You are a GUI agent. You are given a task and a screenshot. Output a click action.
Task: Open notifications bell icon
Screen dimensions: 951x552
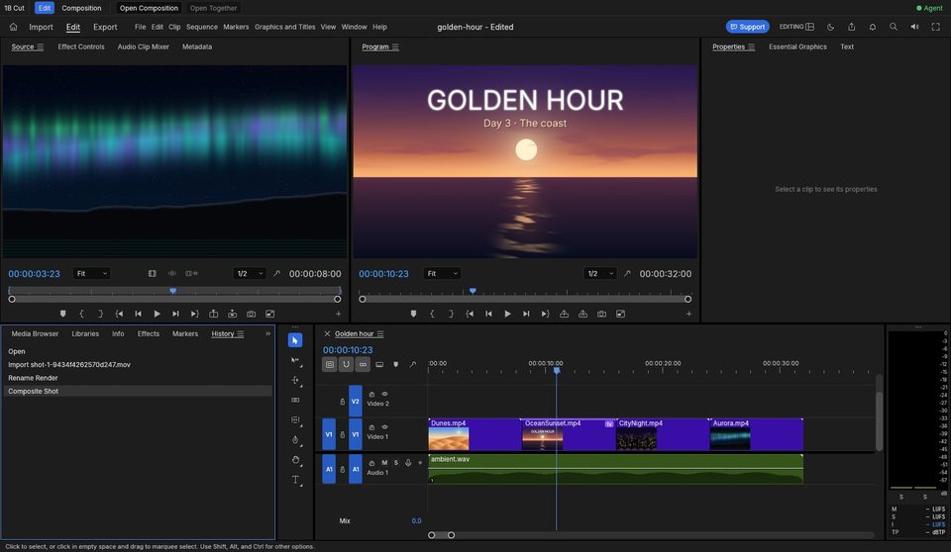(x=872, y=27)
